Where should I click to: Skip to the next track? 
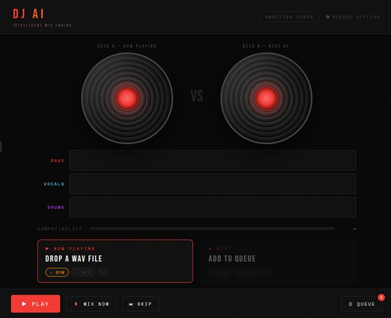[x=140, y=304]
